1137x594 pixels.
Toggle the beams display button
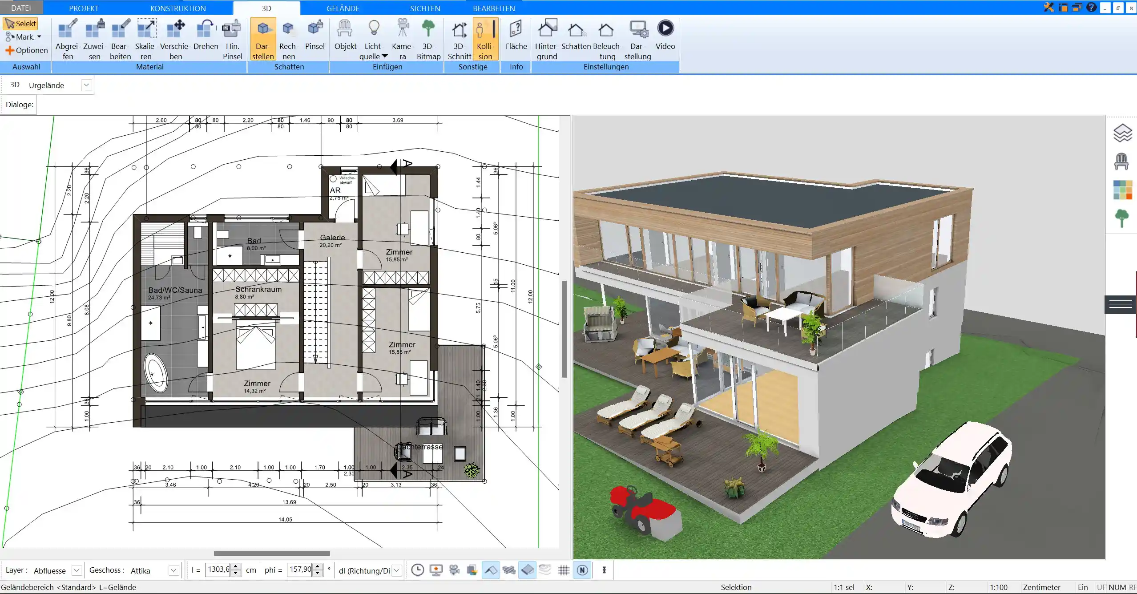point(509,570)
